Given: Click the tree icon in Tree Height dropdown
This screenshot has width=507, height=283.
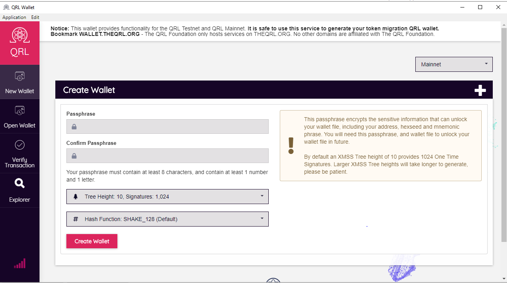Looking at the screenshot, I should 76,197.
